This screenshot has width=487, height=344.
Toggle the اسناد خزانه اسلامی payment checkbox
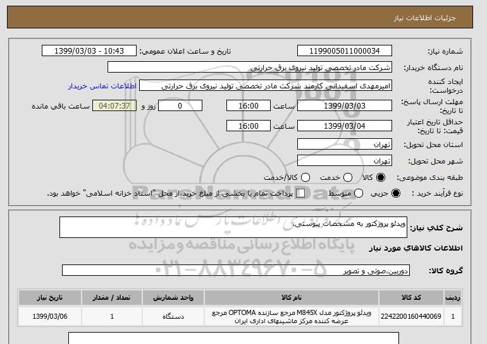coord(300,193)
